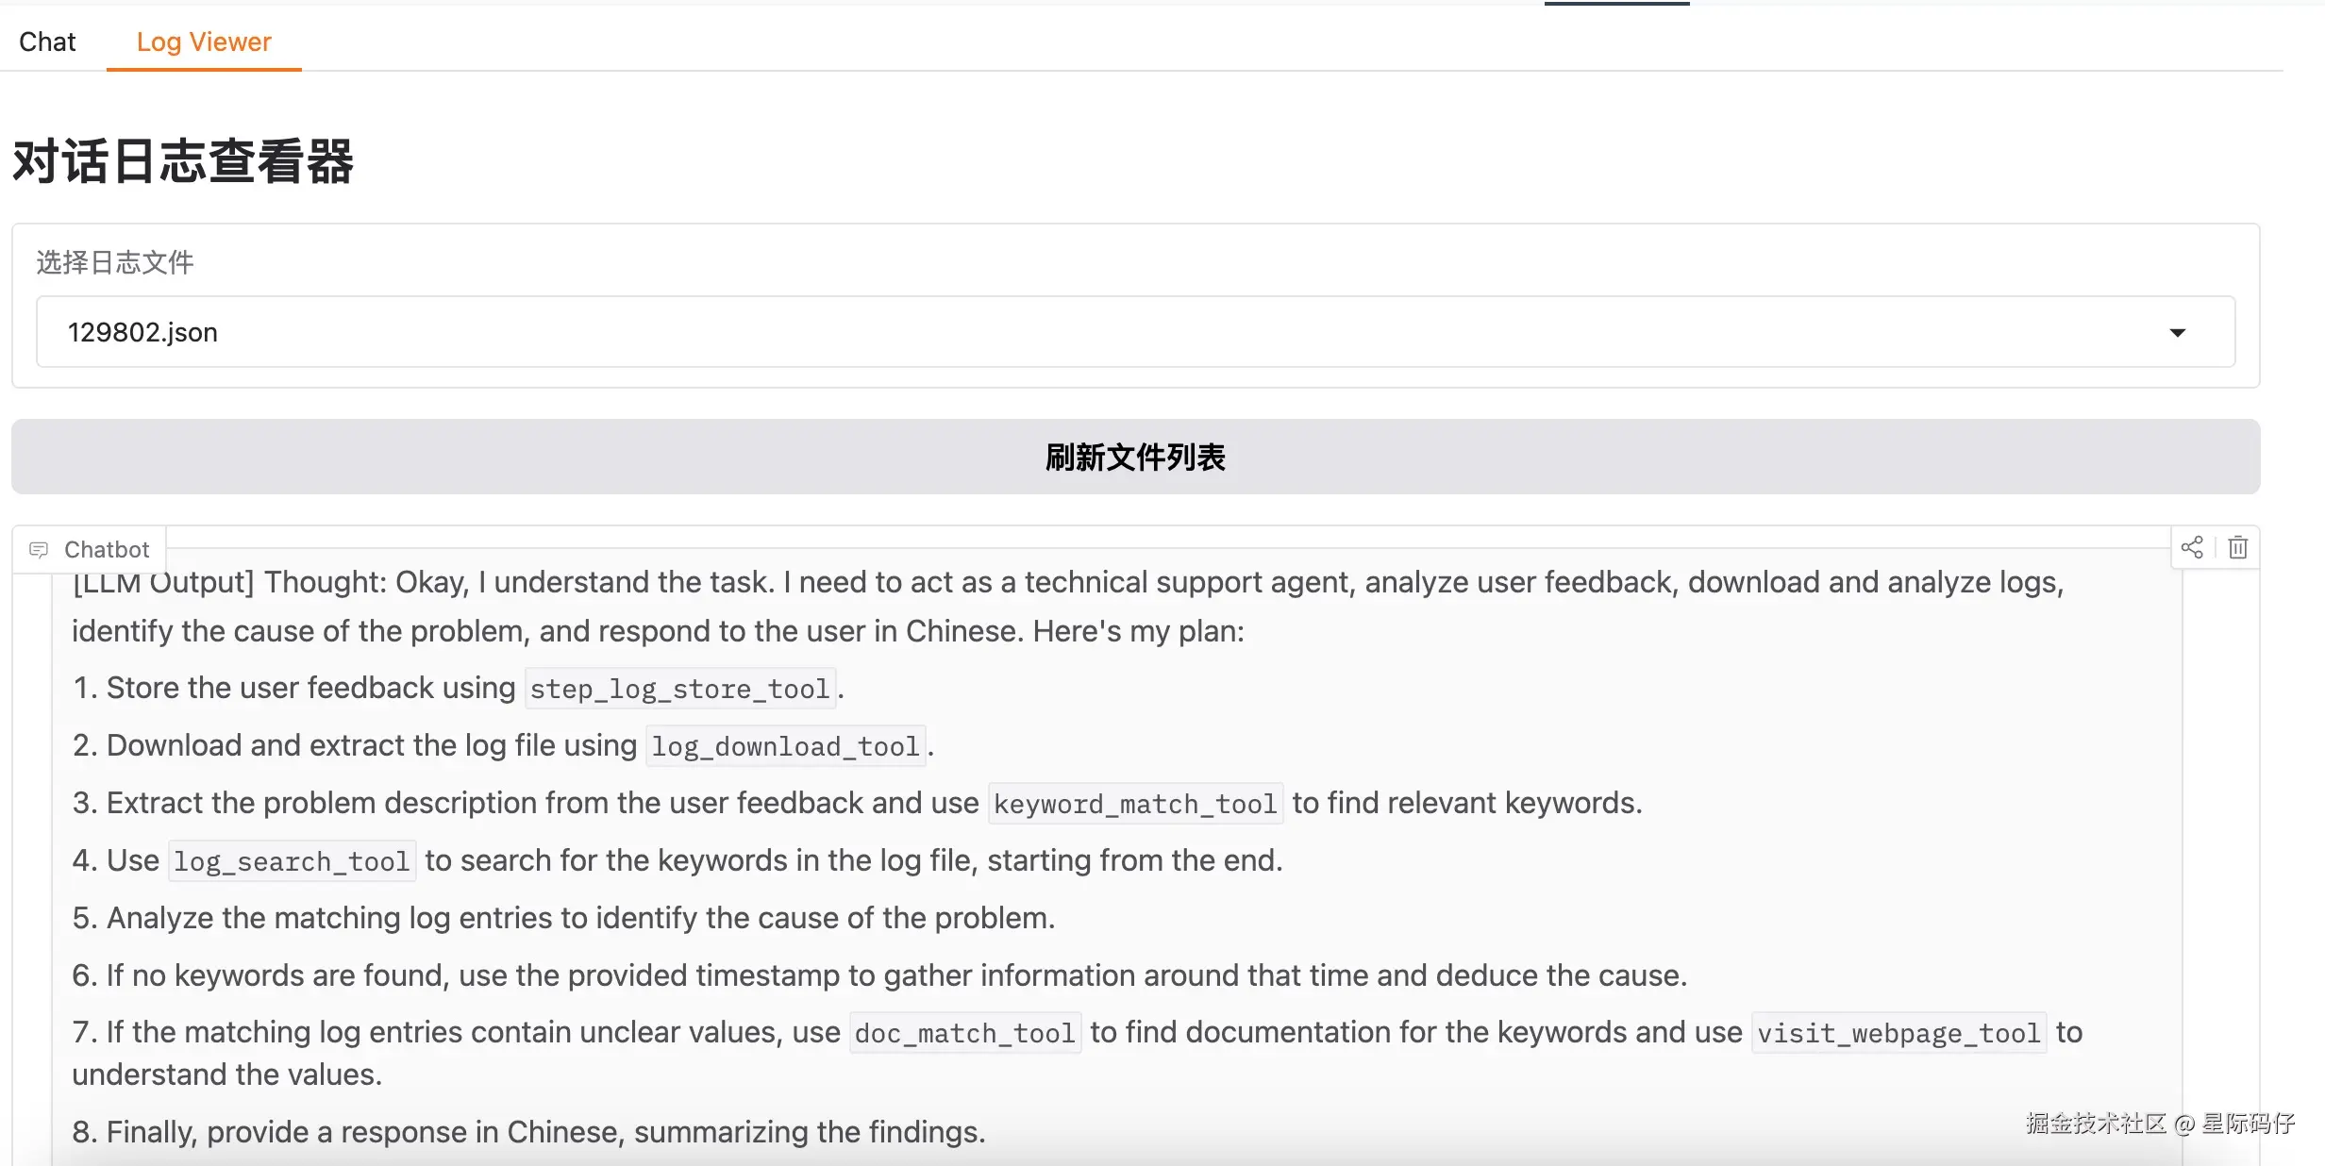The image size is (2325, 1166).
Task: Click the 选择日志文件 label
Action: click(x=115, y=262)
